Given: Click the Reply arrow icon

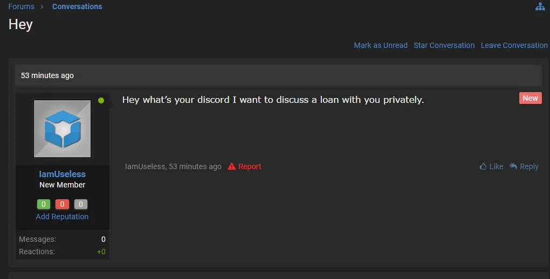Looking at the screenshot, I should coord(513,166).
